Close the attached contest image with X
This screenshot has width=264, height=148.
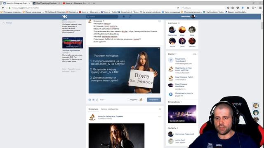pos(159,49)
